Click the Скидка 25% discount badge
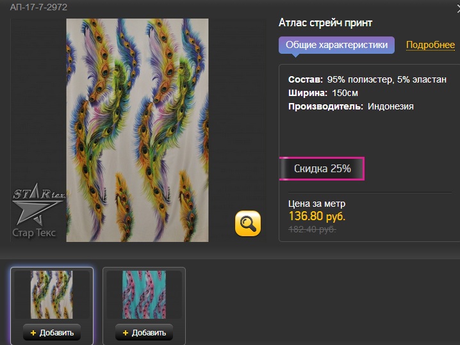Screen dimensions: 460x345 click(322, 168)
